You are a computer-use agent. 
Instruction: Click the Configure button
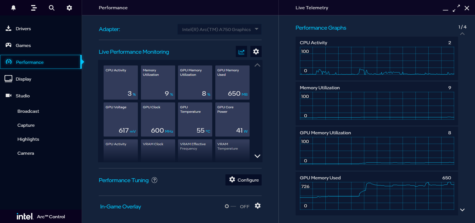click(243, 180)
